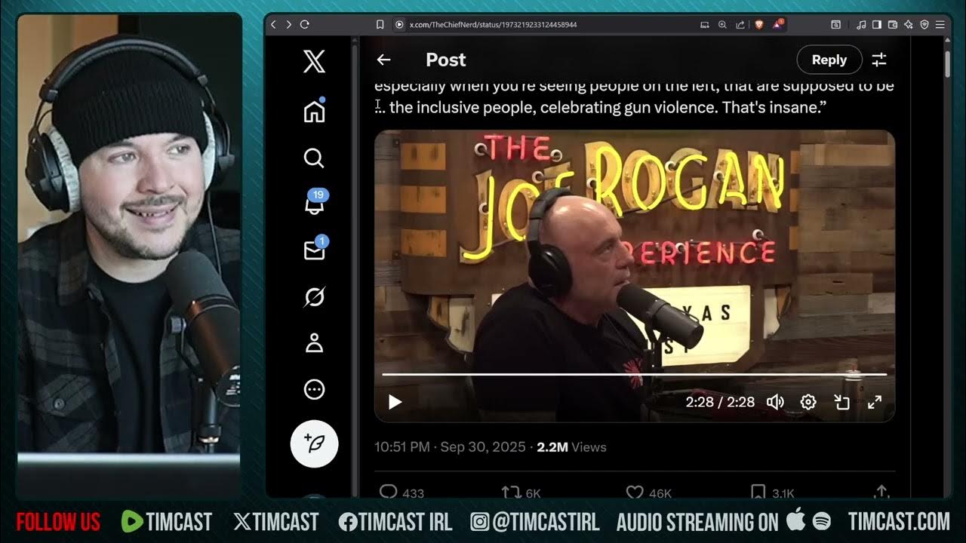Open Notifications bell showing 19
The height and width of the screenshot is (543, 966).
point(315,202)
